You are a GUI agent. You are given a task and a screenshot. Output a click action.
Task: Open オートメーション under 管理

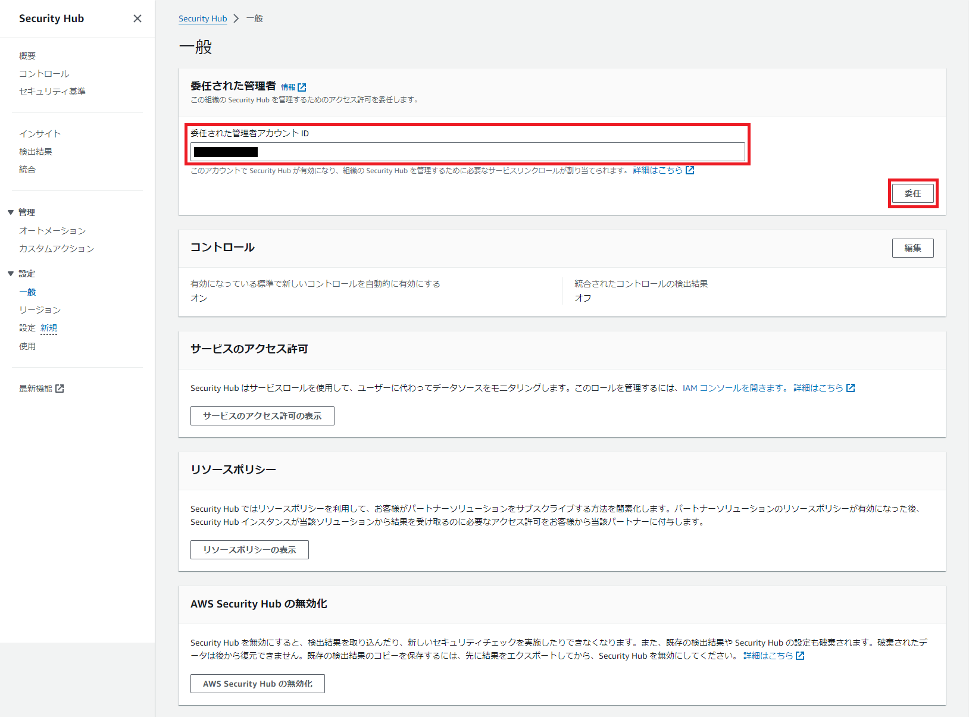(52, 231)
